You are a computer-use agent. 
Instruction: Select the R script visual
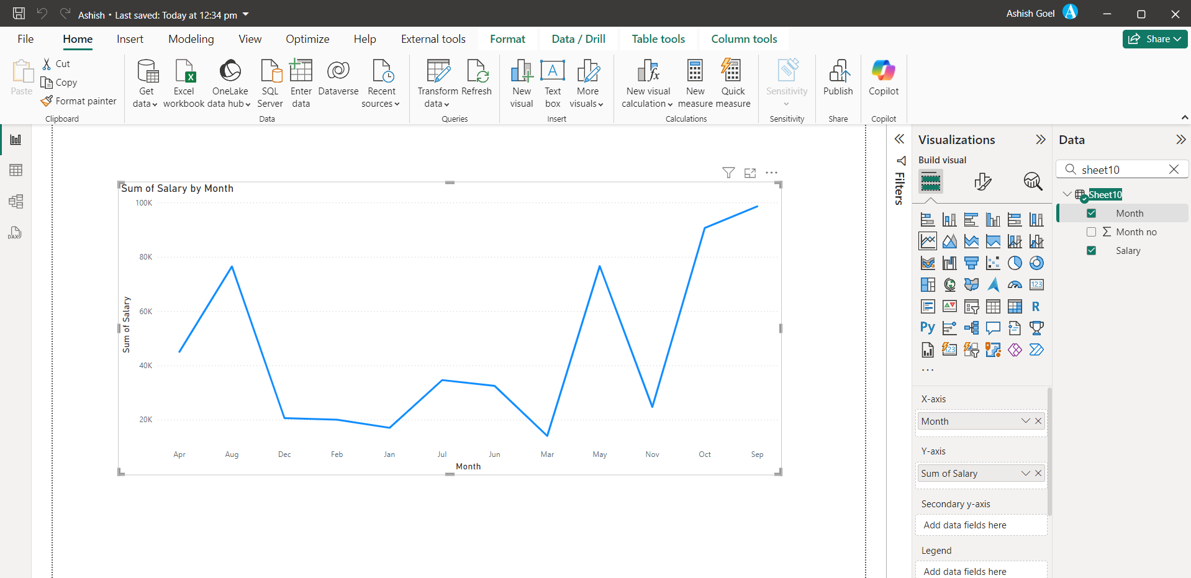(1037, 306)
